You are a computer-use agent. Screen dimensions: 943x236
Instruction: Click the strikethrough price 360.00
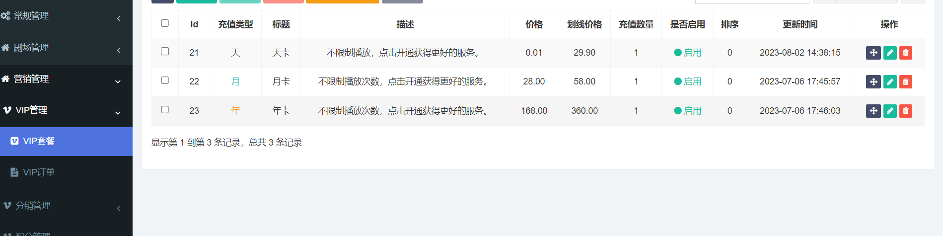(x=584, y=111)
